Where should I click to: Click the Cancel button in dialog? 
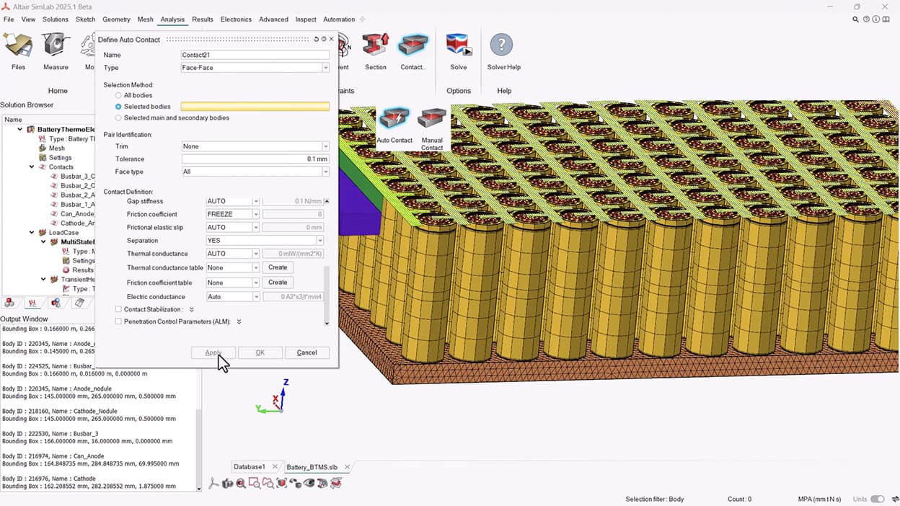click(306, 352)
